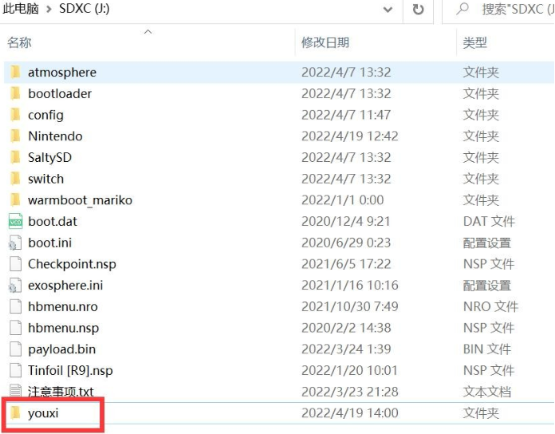Select the file name hbmenu.nro
The height and width of the screenshot is (434, 555).
tap(63, 306)
